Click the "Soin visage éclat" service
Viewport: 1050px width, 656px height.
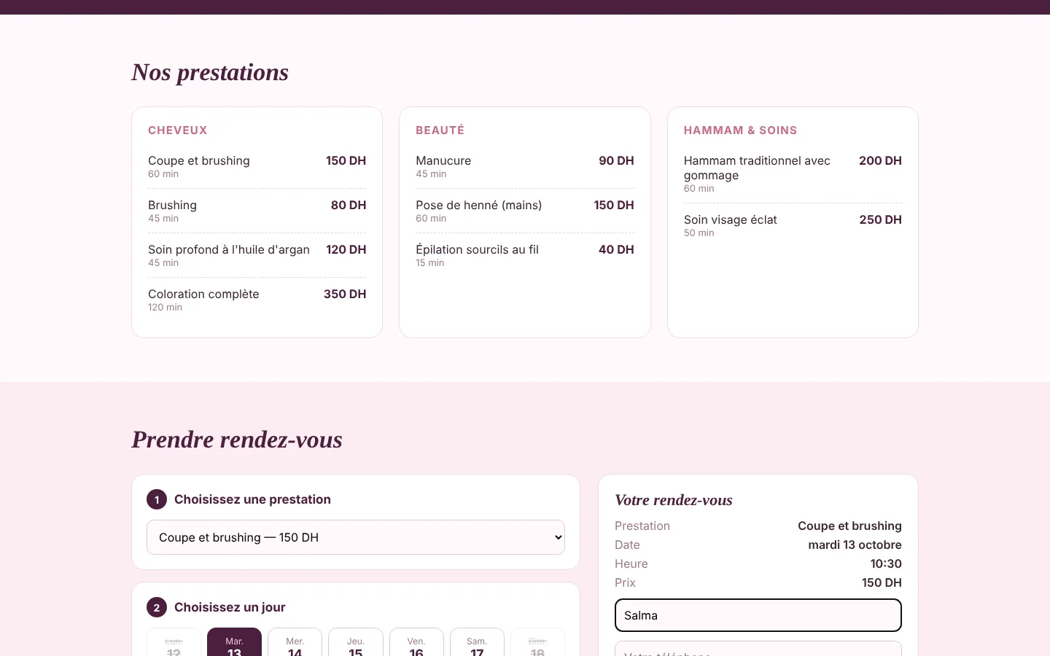tap(731, 219)
